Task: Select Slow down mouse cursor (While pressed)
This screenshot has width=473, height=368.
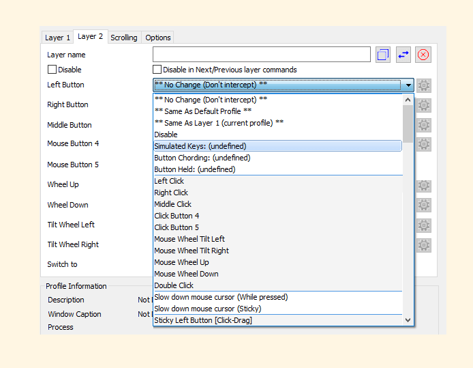Action: [278, 297]
